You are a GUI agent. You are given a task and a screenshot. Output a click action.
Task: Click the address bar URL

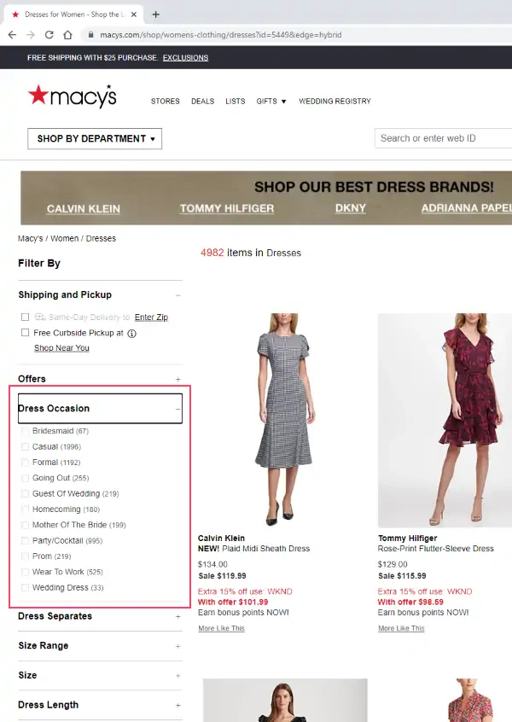(x=221, y=34)
